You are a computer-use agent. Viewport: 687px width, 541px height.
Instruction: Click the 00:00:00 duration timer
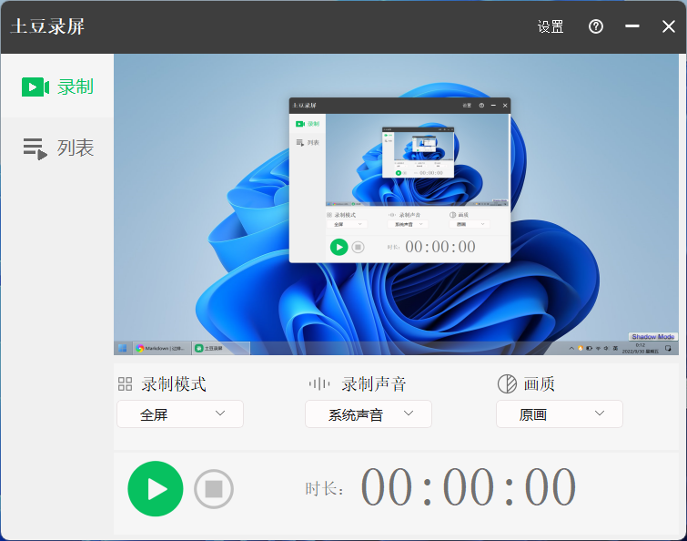click(469, 487)
